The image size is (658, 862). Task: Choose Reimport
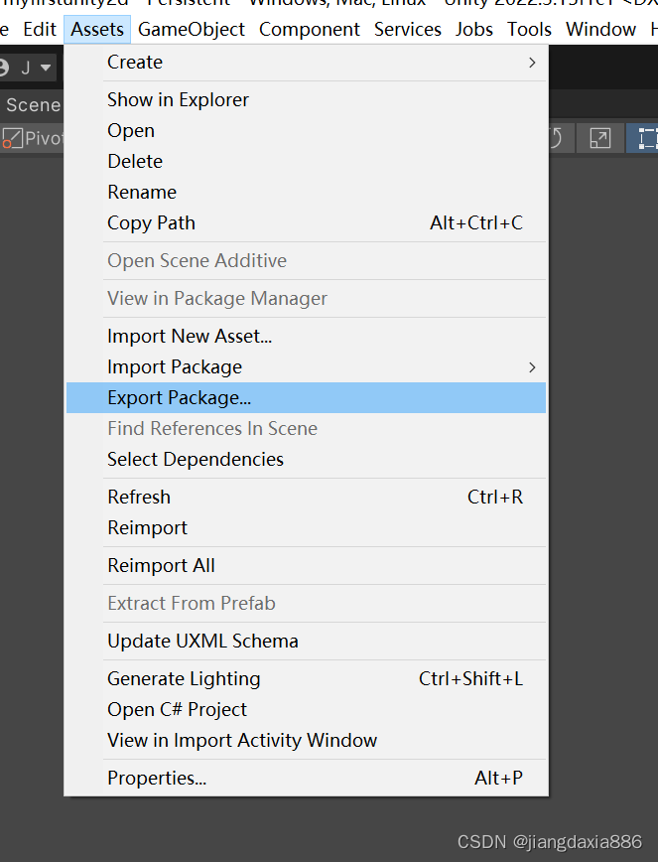click(x=306, y=527)
